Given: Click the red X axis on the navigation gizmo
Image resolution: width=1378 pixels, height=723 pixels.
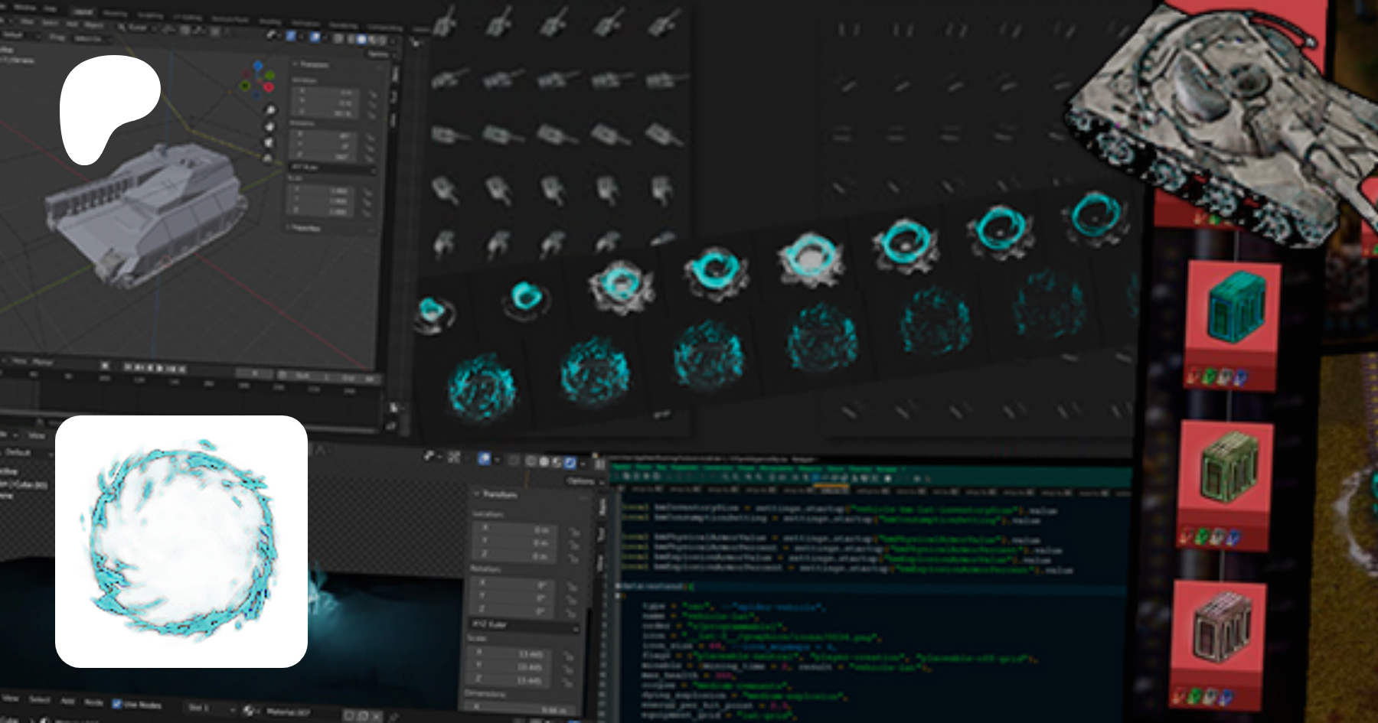Looking at the screenshot, I should pos(269,87).
